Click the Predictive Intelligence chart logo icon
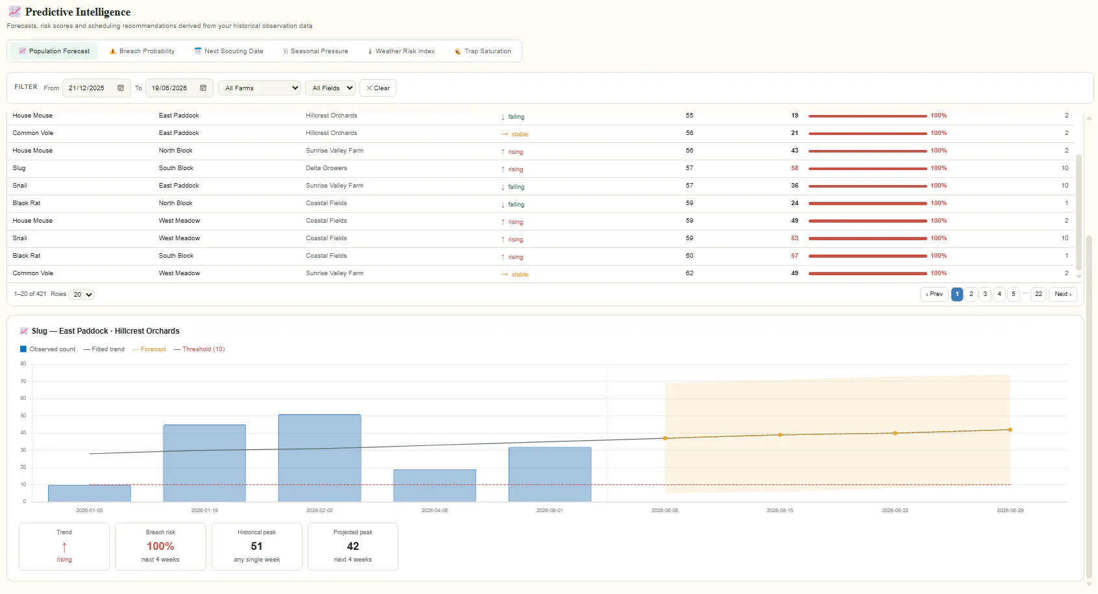This screenshot has height=594, width=1098. tap(14, 12)
